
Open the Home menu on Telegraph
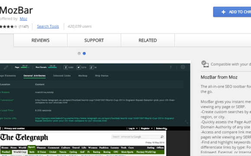click(5, 148)
